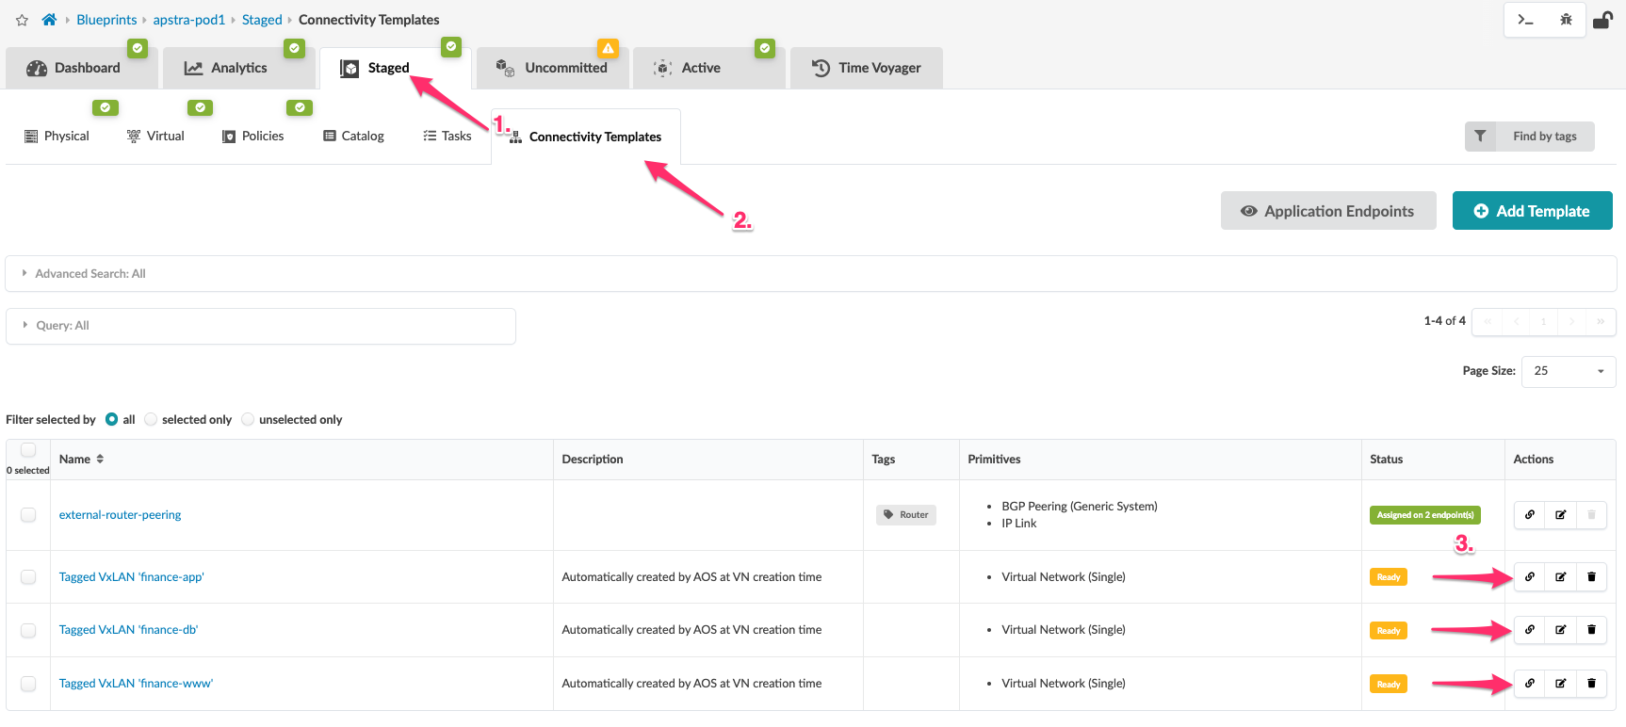
Task: Open Tagged VxLAN 'finance-www' link
Action: (136, 684)
